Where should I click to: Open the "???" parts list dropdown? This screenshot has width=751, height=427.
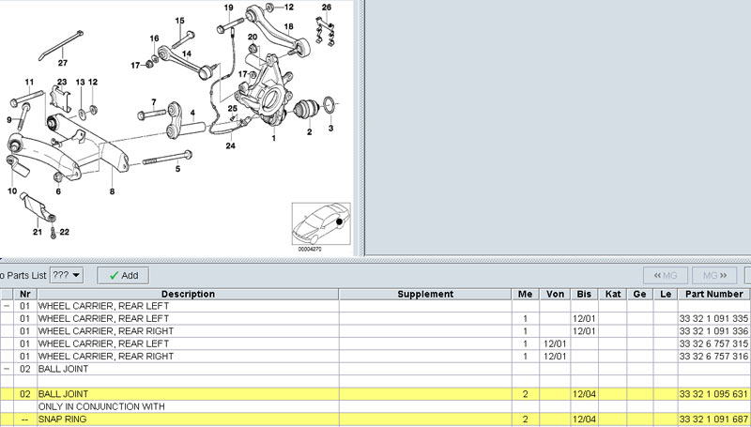coord(67,275)
